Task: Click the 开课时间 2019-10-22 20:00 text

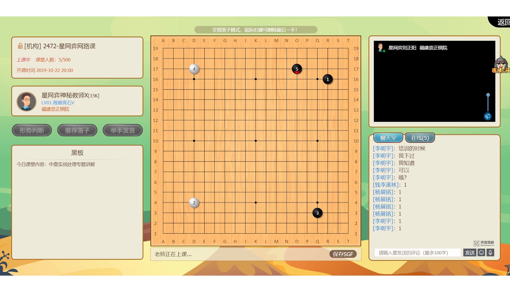Action: coord(45,70)
